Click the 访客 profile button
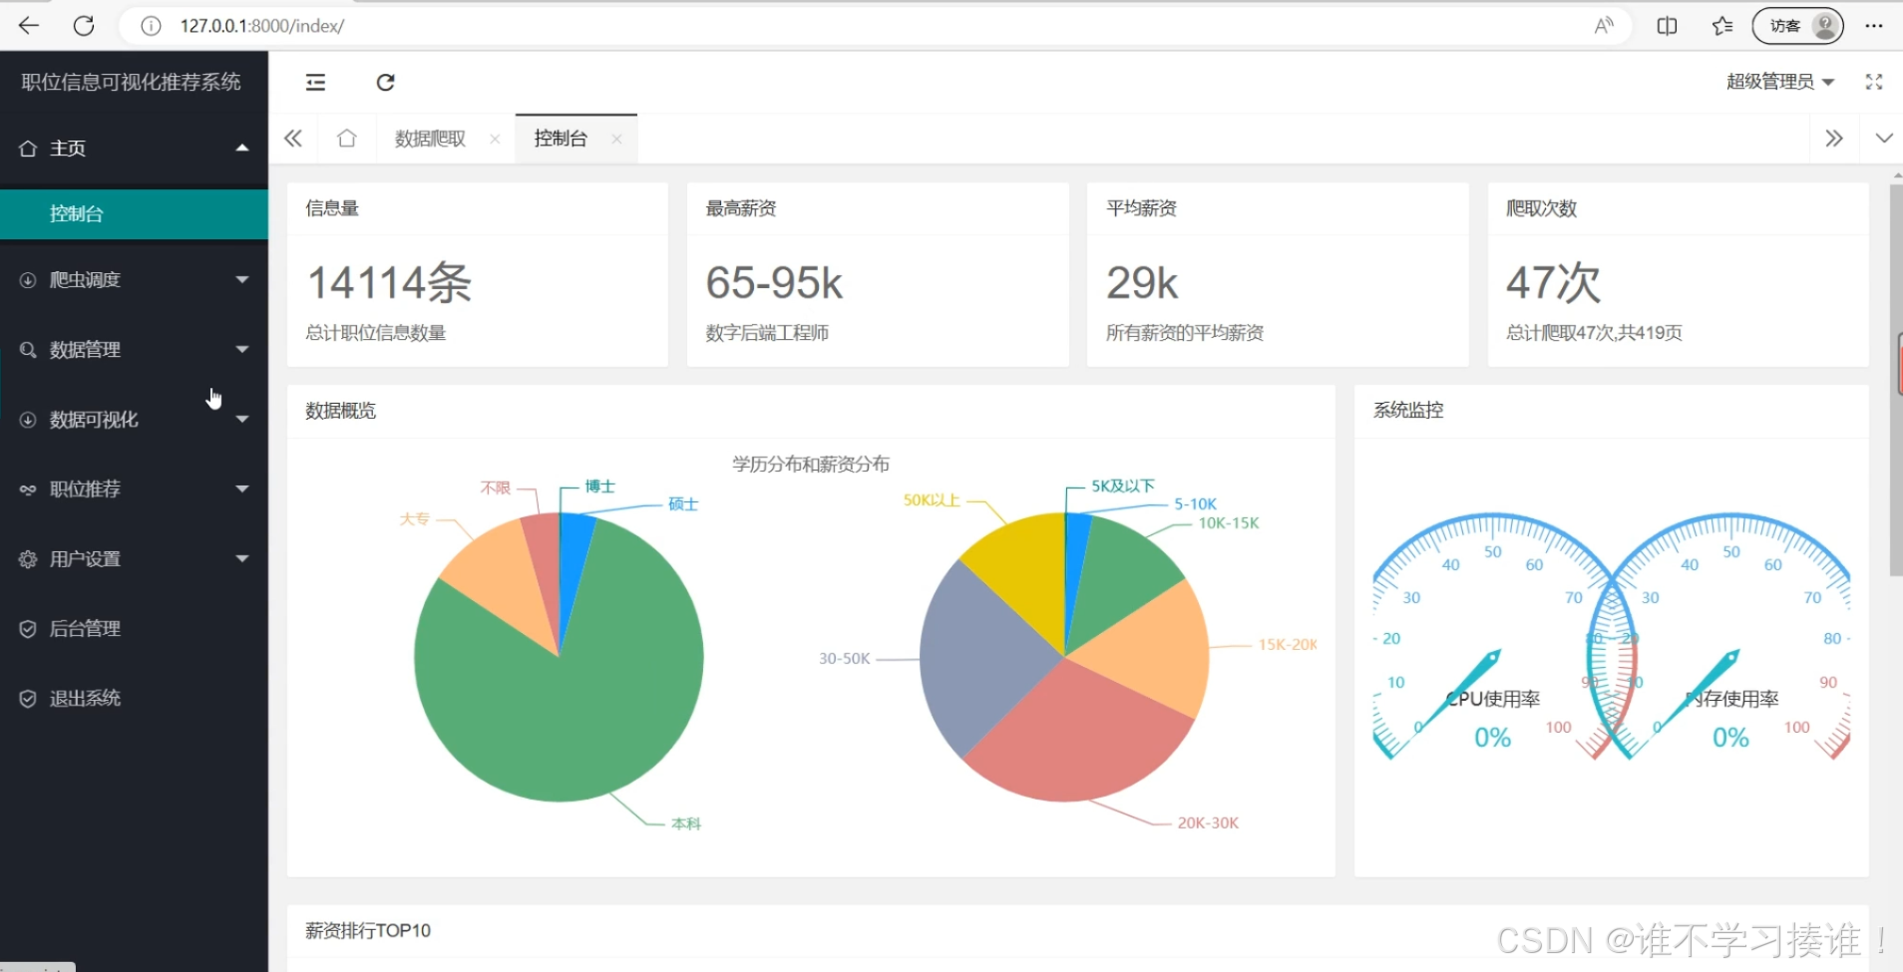 (x=1798, y=26)
